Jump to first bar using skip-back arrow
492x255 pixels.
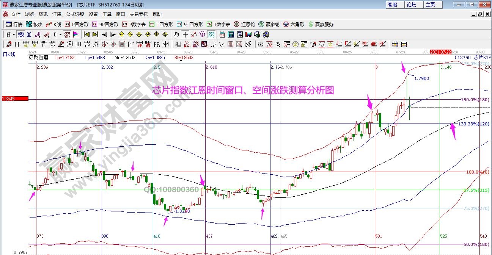87,34
